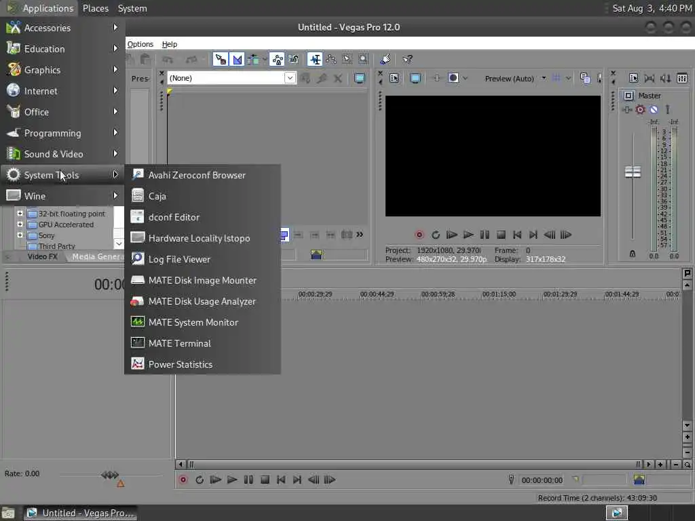
Task: Mute the Master bus
Action: [654, 109]
